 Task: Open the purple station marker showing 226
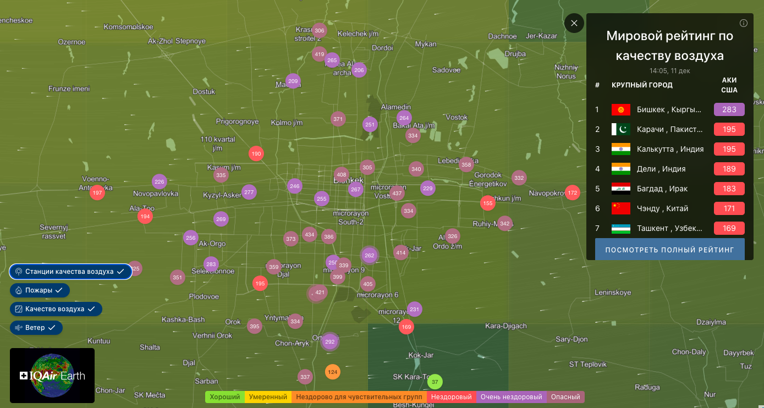(160, 181)
